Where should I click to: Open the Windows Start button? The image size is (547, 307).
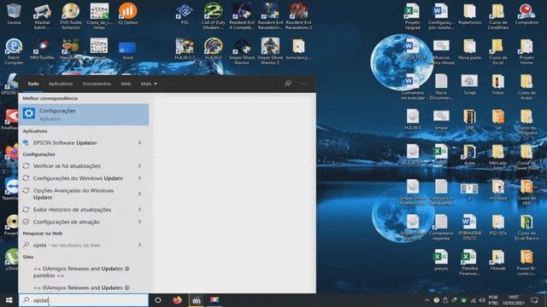9,300
